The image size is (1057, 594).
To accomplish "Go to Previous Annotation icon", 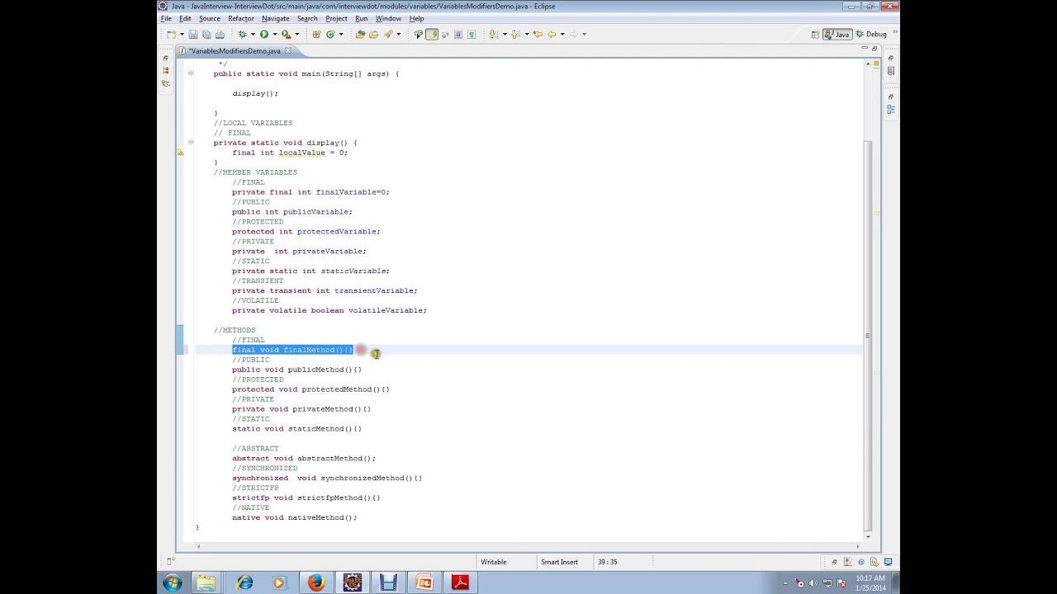I will 515,34.
